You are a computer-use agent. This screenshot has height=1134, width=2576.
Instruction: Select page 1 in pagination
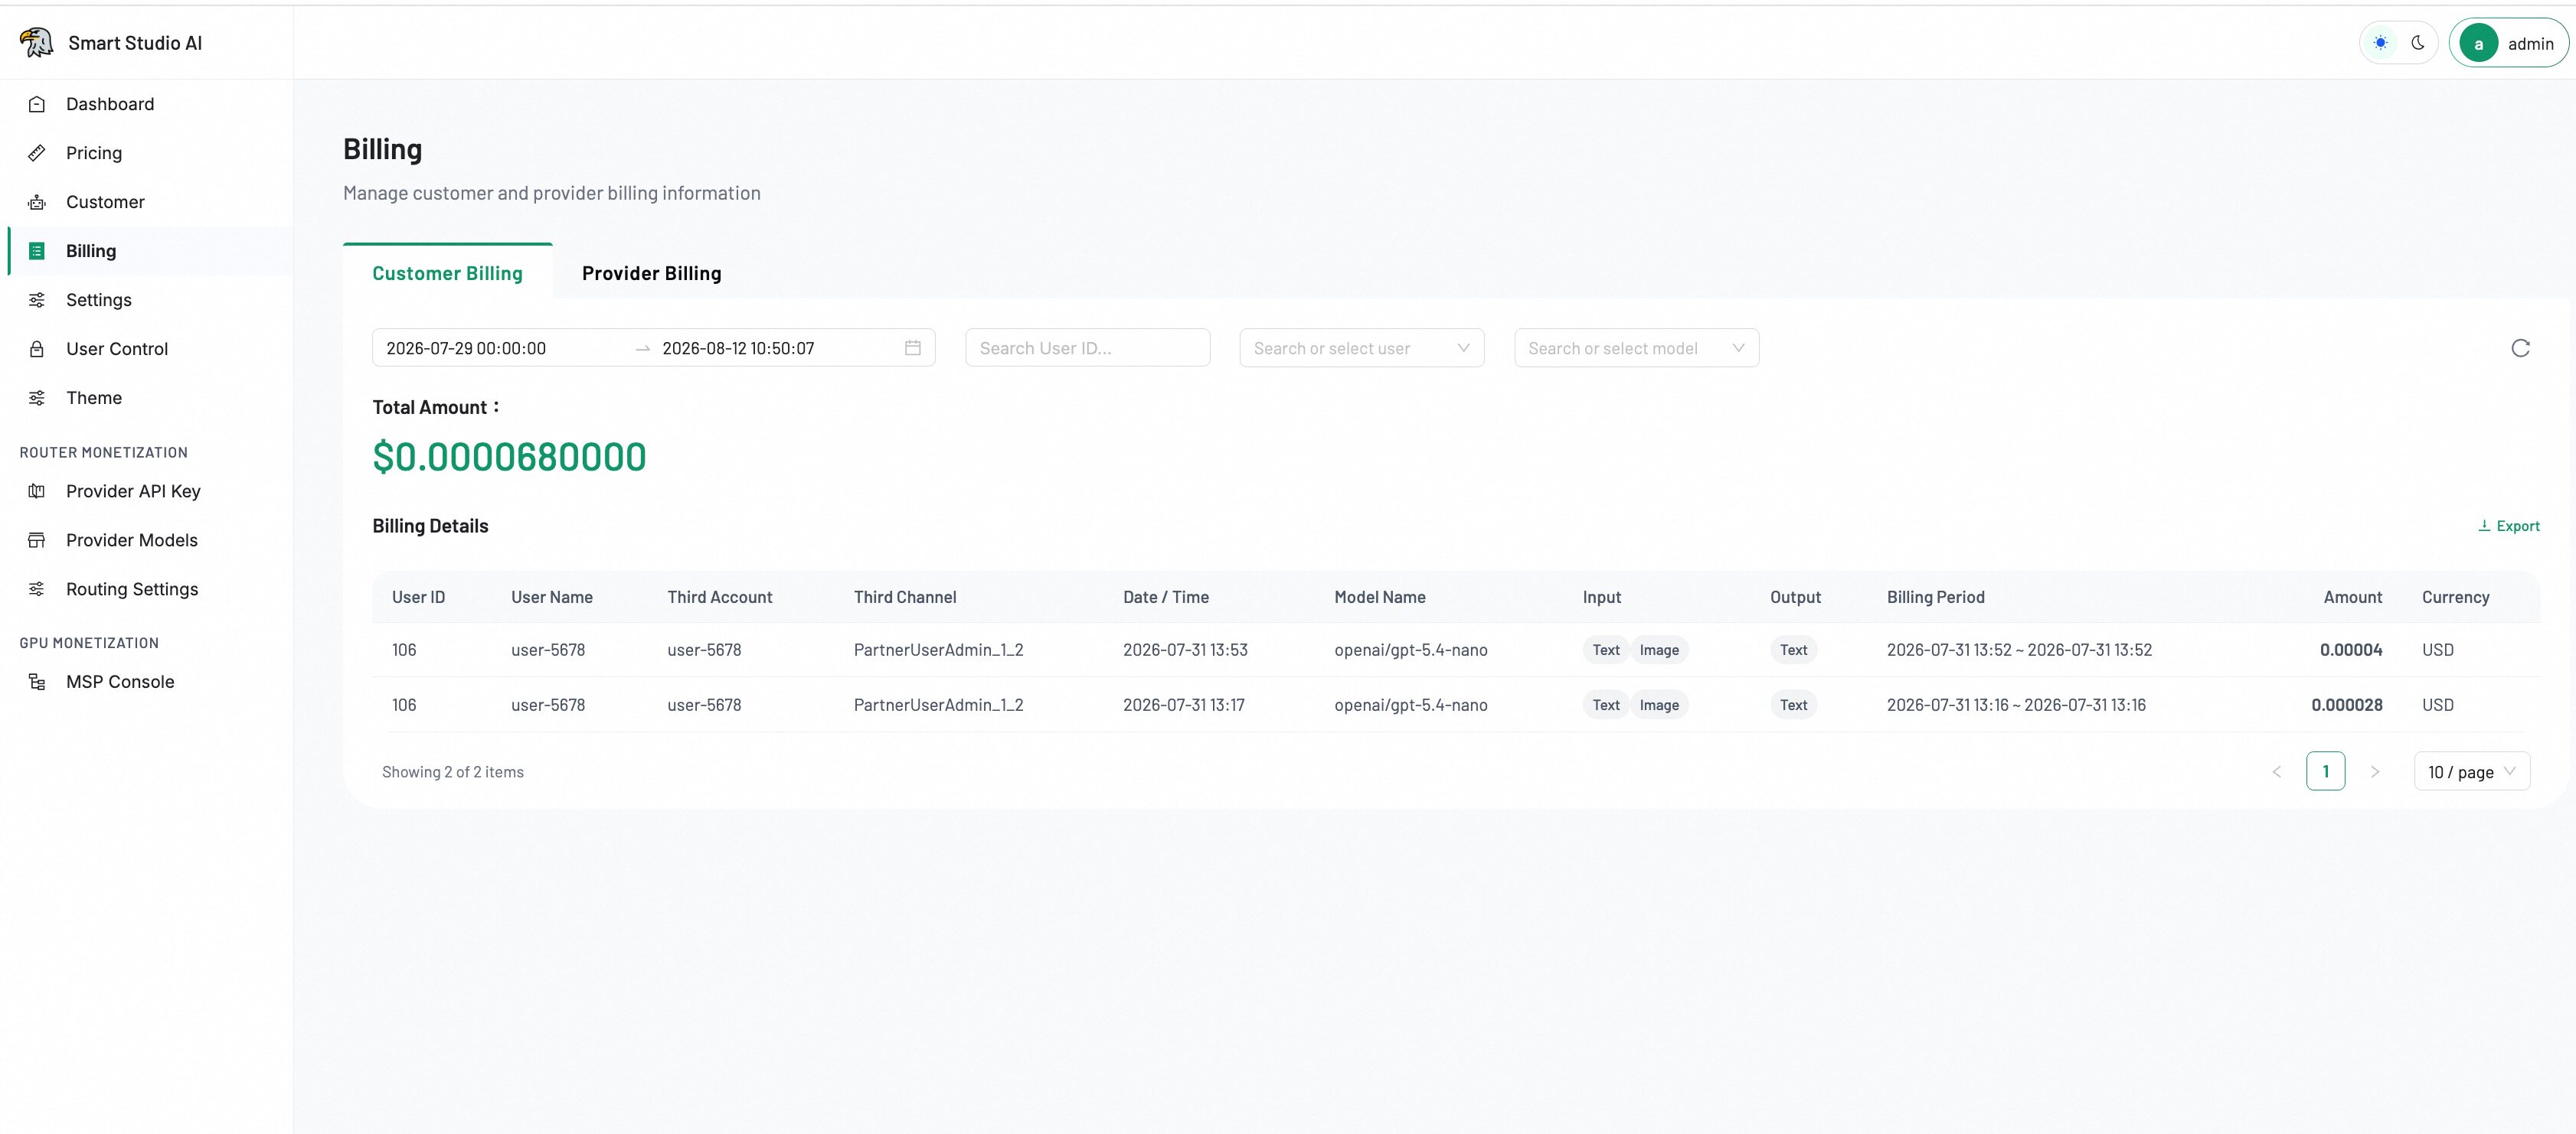[x=2326, y=771]
